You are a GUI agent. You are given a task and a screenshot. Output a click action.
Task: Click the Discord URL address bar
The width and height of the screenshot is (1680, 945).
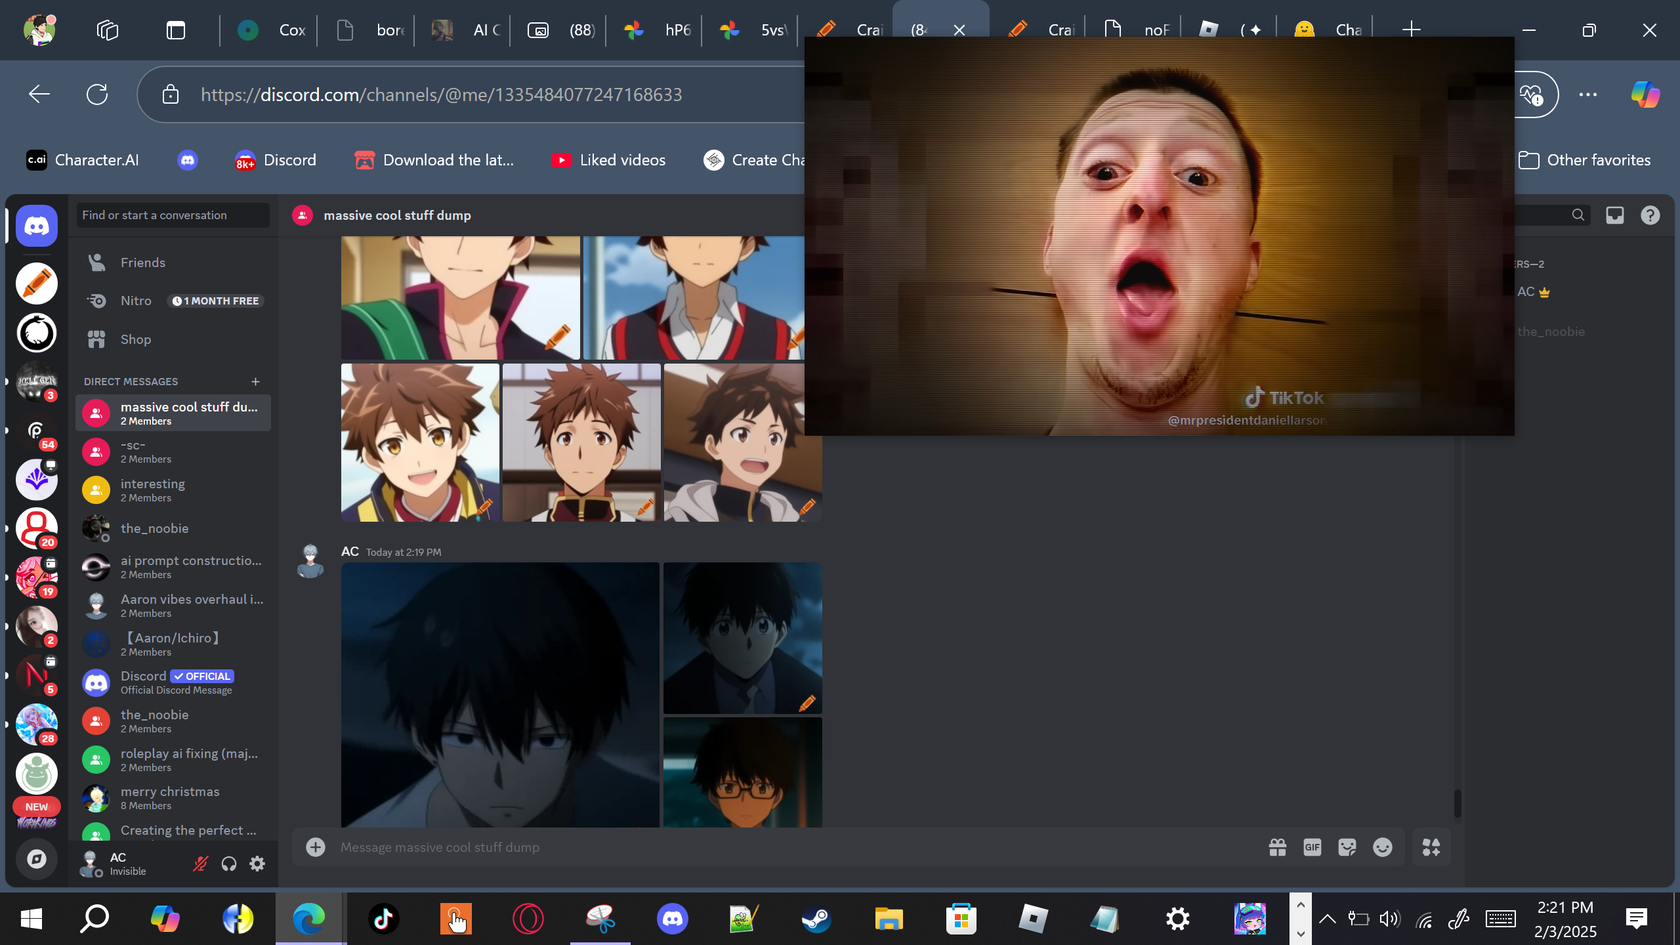point(441,94)
